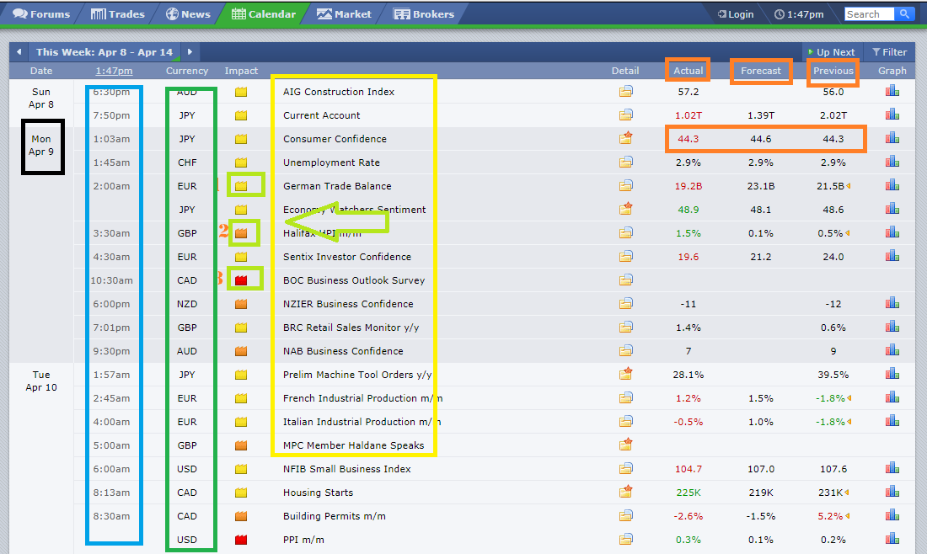This screenshot has width=927, height=554.
Task: Open the Brokers tab
Action: (424, 14)
